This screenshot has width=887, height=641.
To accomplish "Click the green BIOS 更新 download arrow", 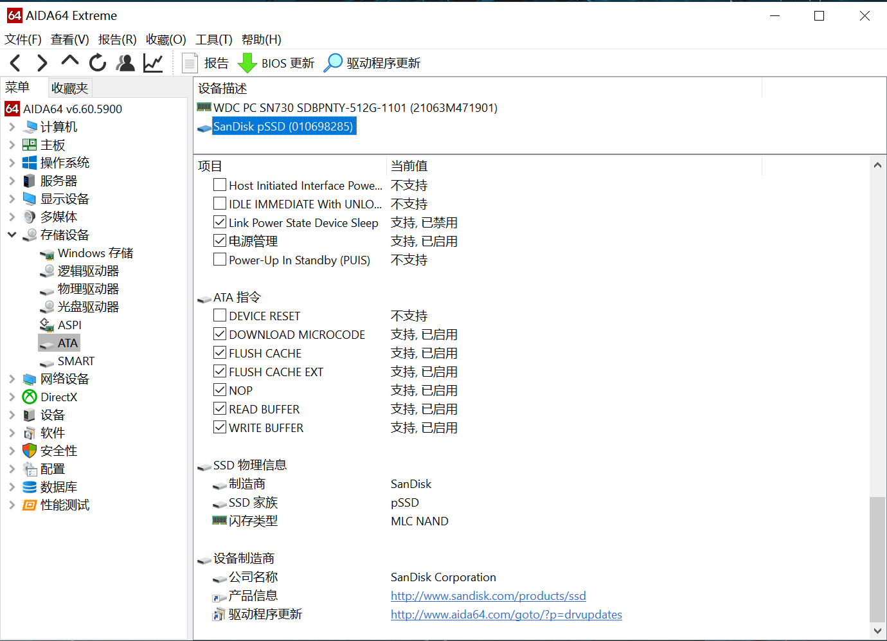I will [247, 63].
